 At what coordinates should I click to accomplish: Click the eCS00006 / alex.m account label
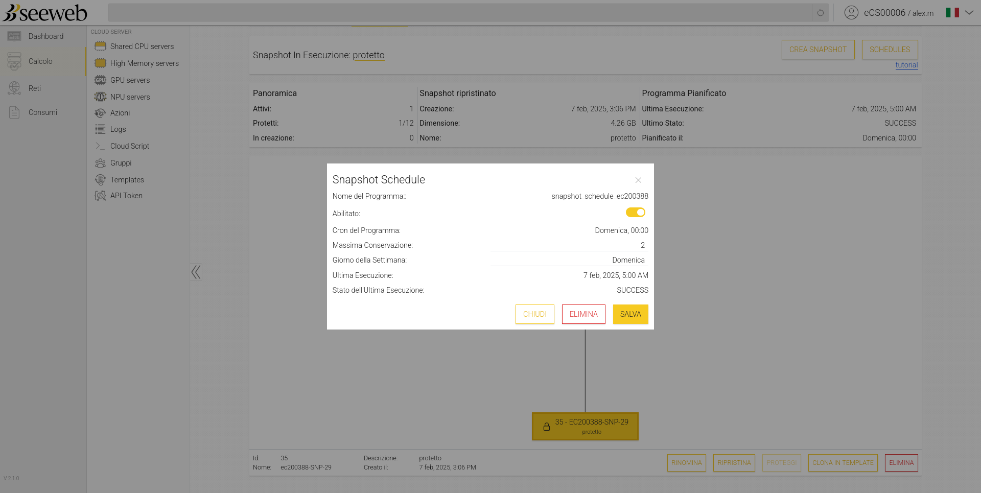click(899, 13)
